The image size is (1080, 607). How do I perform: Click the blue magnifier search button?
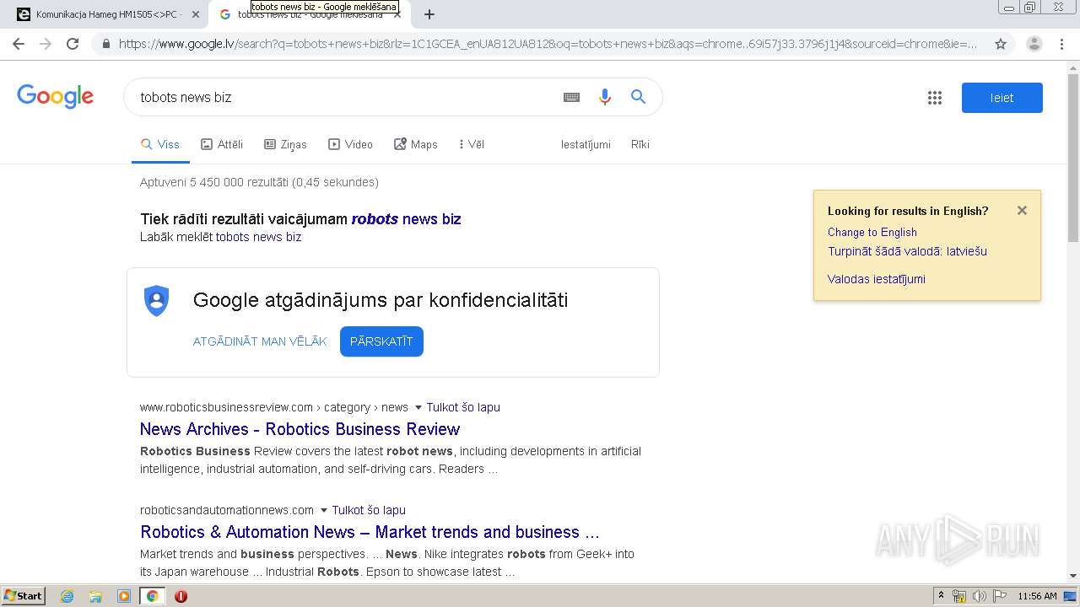click(638, 97)
